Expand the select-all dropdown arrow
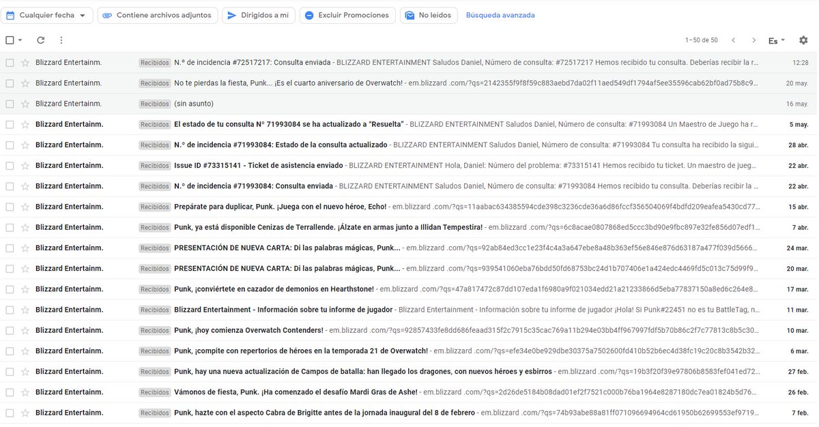 tap(20, 41)
